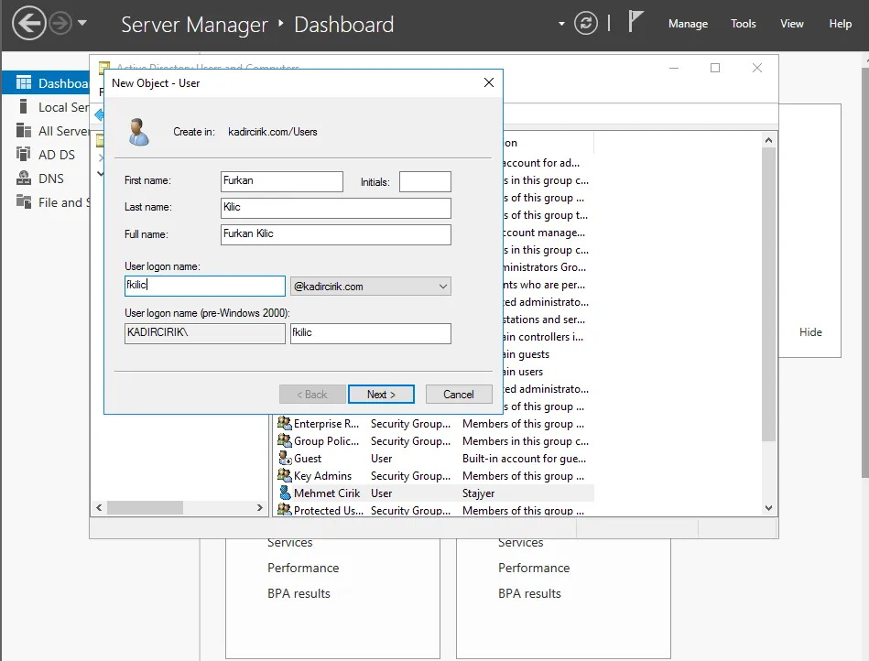Click the Last name field
This screenshot has width=869, height=661.
tap(336, 208)
